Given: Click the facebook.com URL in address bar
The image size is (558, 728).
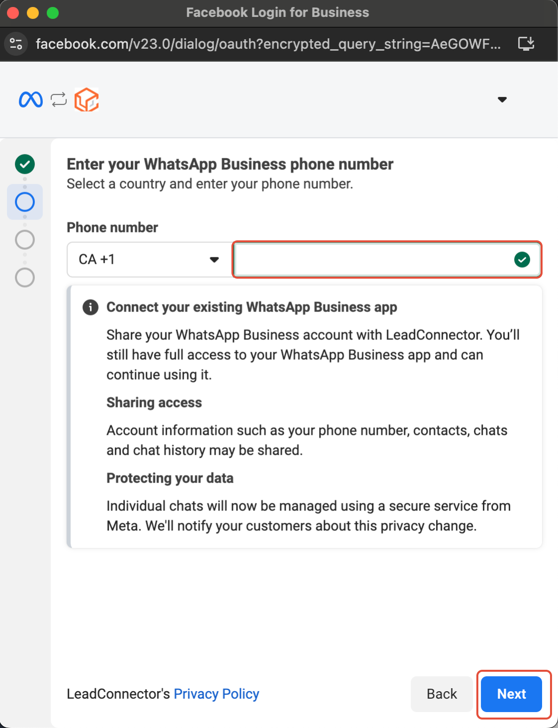Looking at the screenshot, I should click(x=268, y=44).
